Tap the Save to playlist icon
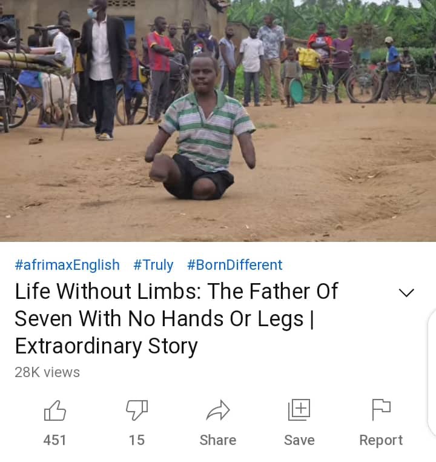The width and height of the screenshot is (436, 462). [x=299, y=409]
